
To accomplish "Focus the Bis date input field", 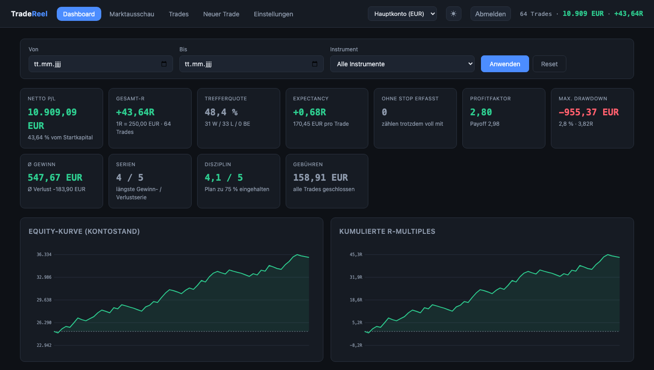I will coord(252,64).
